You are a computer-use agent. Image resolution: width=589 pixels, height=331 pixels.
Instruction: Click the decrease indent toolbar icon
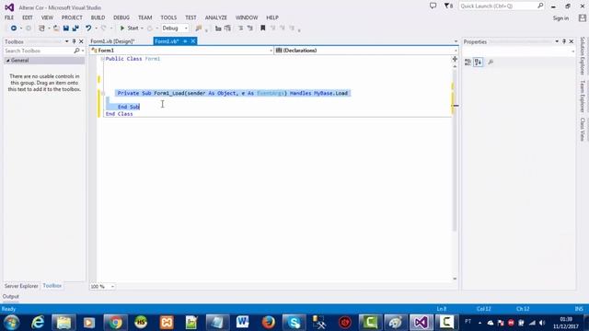(x=218, y=29)
